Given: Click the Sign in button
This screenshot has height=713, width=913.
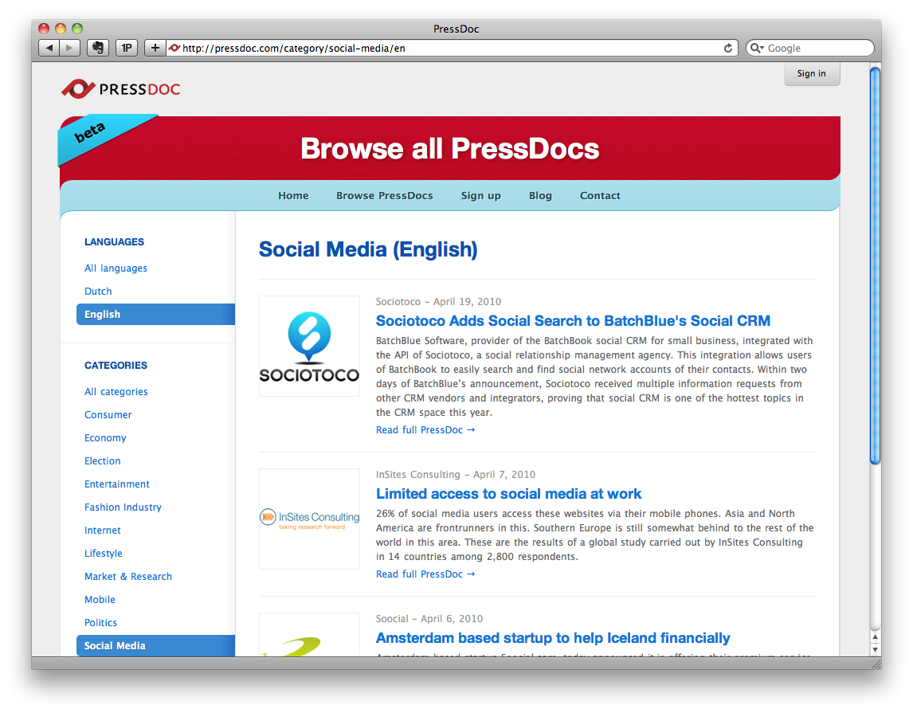Looking at the screenshot, I should (812, 73).
